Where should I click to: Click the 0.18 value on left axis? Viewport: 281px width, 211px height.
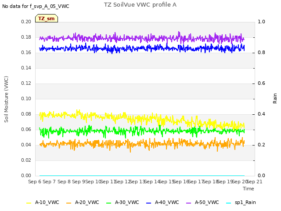pos(26,37)
